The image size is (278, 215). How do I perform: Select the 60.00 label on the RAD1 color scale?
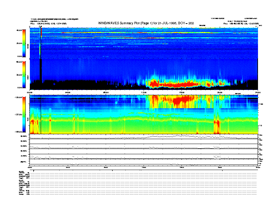click(x=19, y=62)
